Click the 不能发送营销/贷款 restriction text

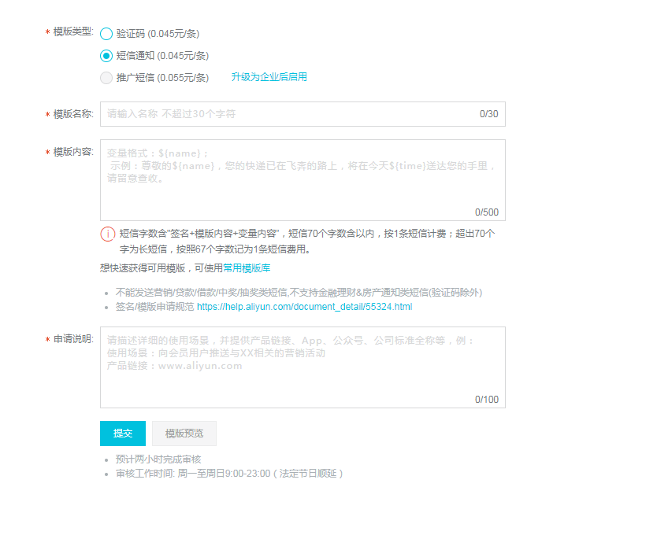pyautogui.click(x=299, y=293)
